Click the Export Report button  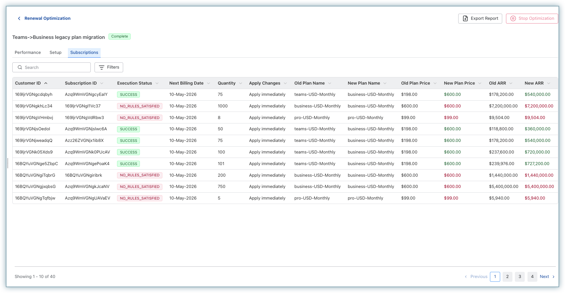[480, 18]
